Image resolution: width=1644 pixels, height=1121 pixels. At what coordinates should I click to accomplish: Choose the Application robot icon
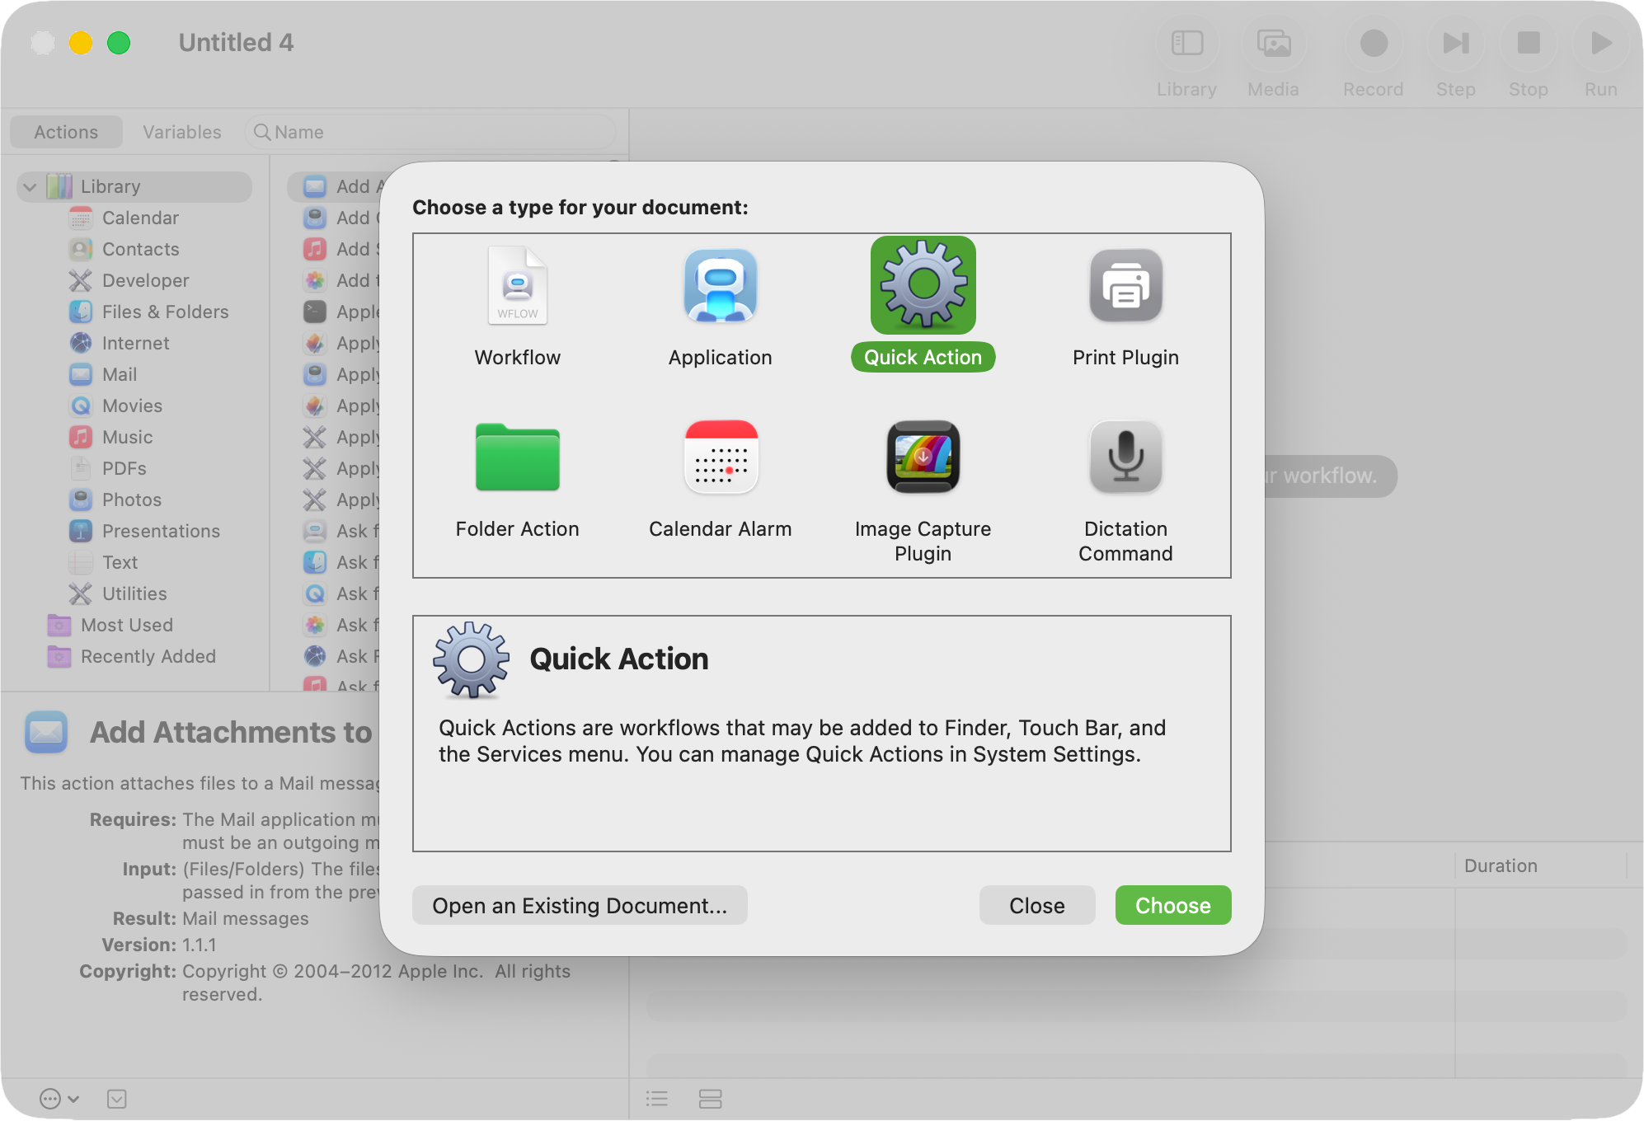pyautogui.click(x=720, y=285)
